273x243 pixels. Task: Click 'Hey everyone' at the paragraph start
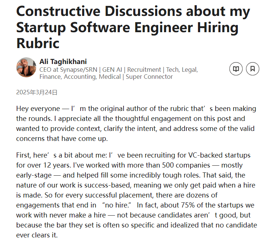(38, 109)
